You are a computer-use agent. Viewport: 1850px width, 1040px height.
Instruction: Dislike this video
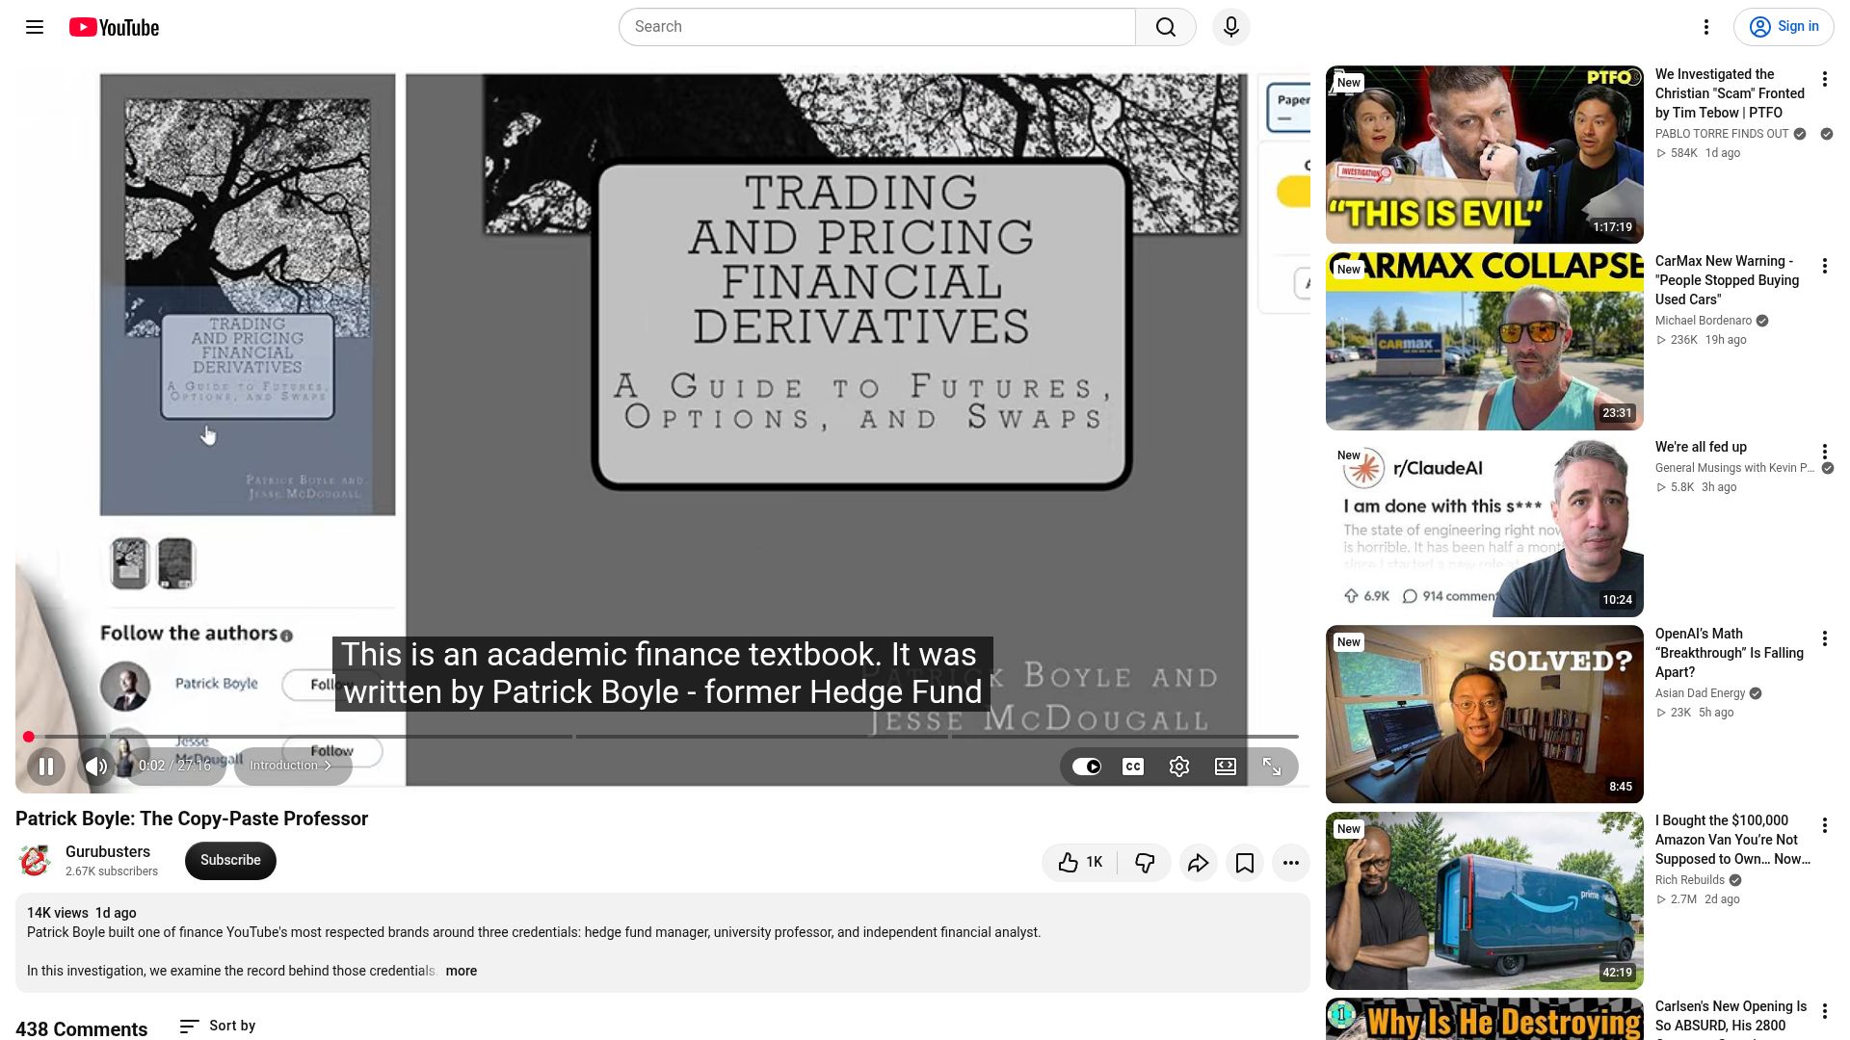(1145, 863)
